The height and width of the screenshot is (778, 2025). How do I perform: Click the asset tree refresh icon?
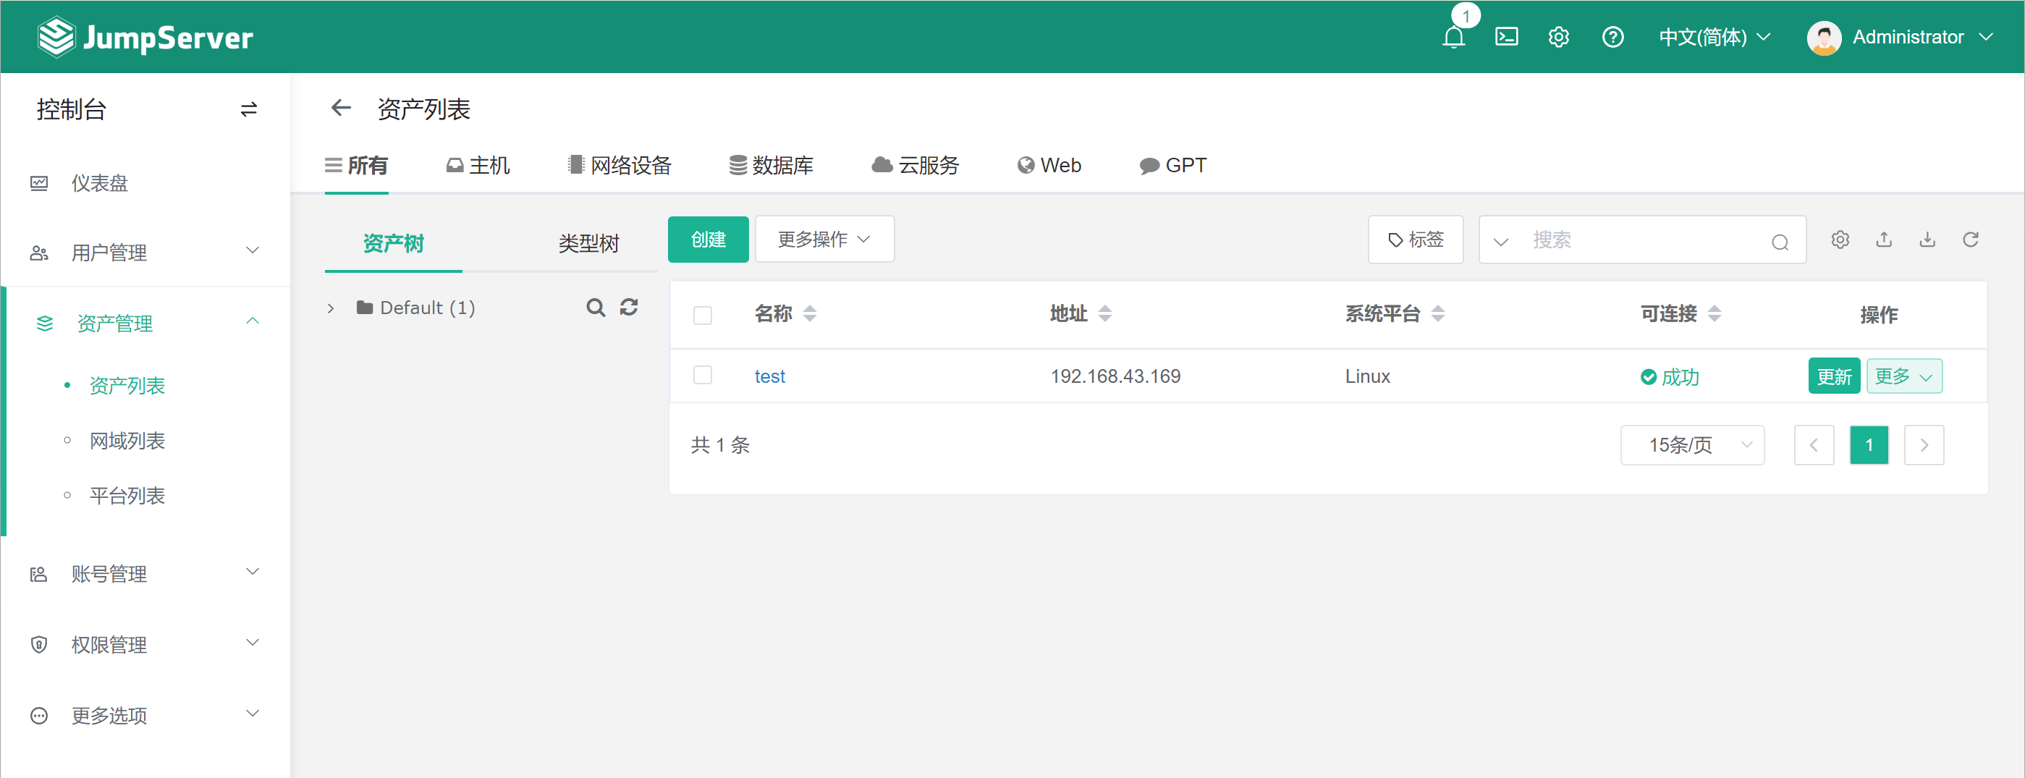pos(629,308)
